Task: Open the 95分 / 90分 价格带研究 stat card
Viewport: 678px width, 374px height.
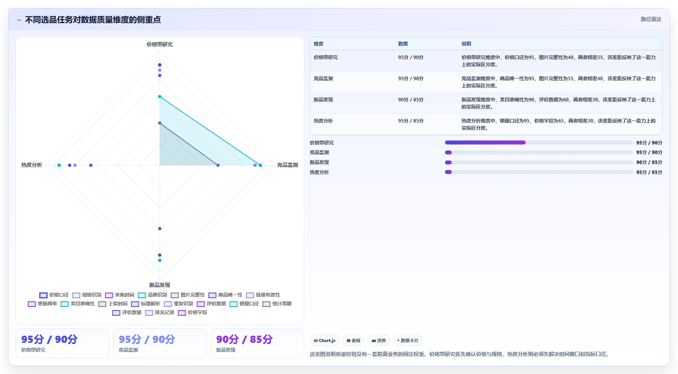Action: (62, 343)
